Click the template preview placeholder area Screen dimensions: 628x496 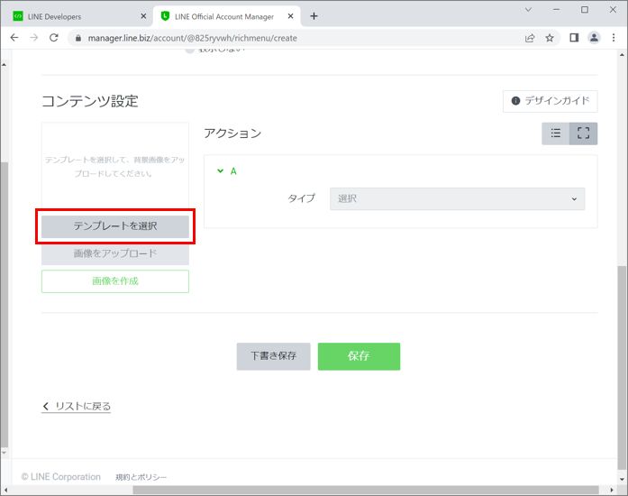115,167
